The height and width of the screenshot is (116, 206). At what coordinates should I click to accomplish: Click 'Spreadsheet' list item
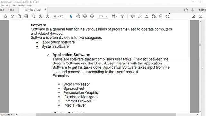(74, 89)
